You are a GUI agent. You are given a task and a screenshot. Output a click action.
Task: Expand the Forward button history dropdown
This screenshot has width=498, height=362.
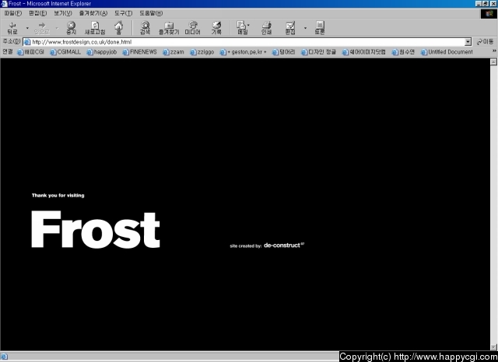coord(57,28)
